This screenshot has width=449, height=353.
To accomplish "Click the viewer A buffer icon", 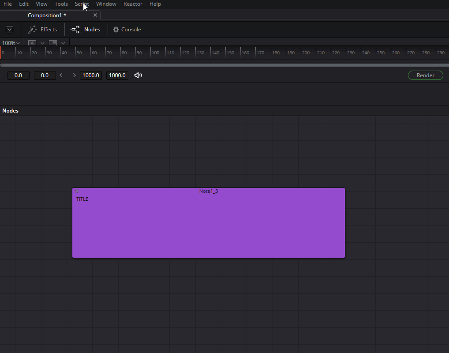I will coord(32,43).
